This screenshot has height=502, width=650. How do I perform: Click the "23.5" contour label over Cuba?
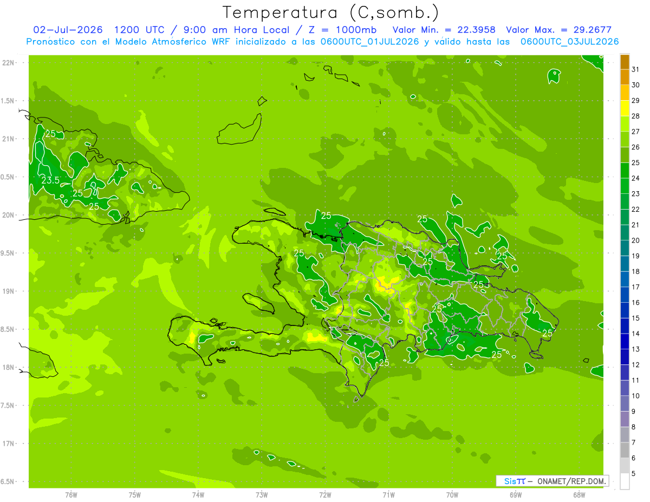point(50,180)
